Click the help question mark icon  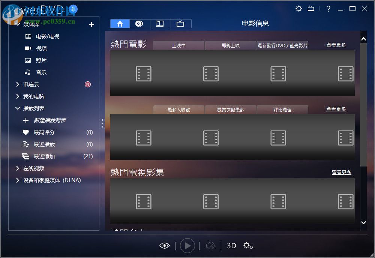click(x=329, y=8)
